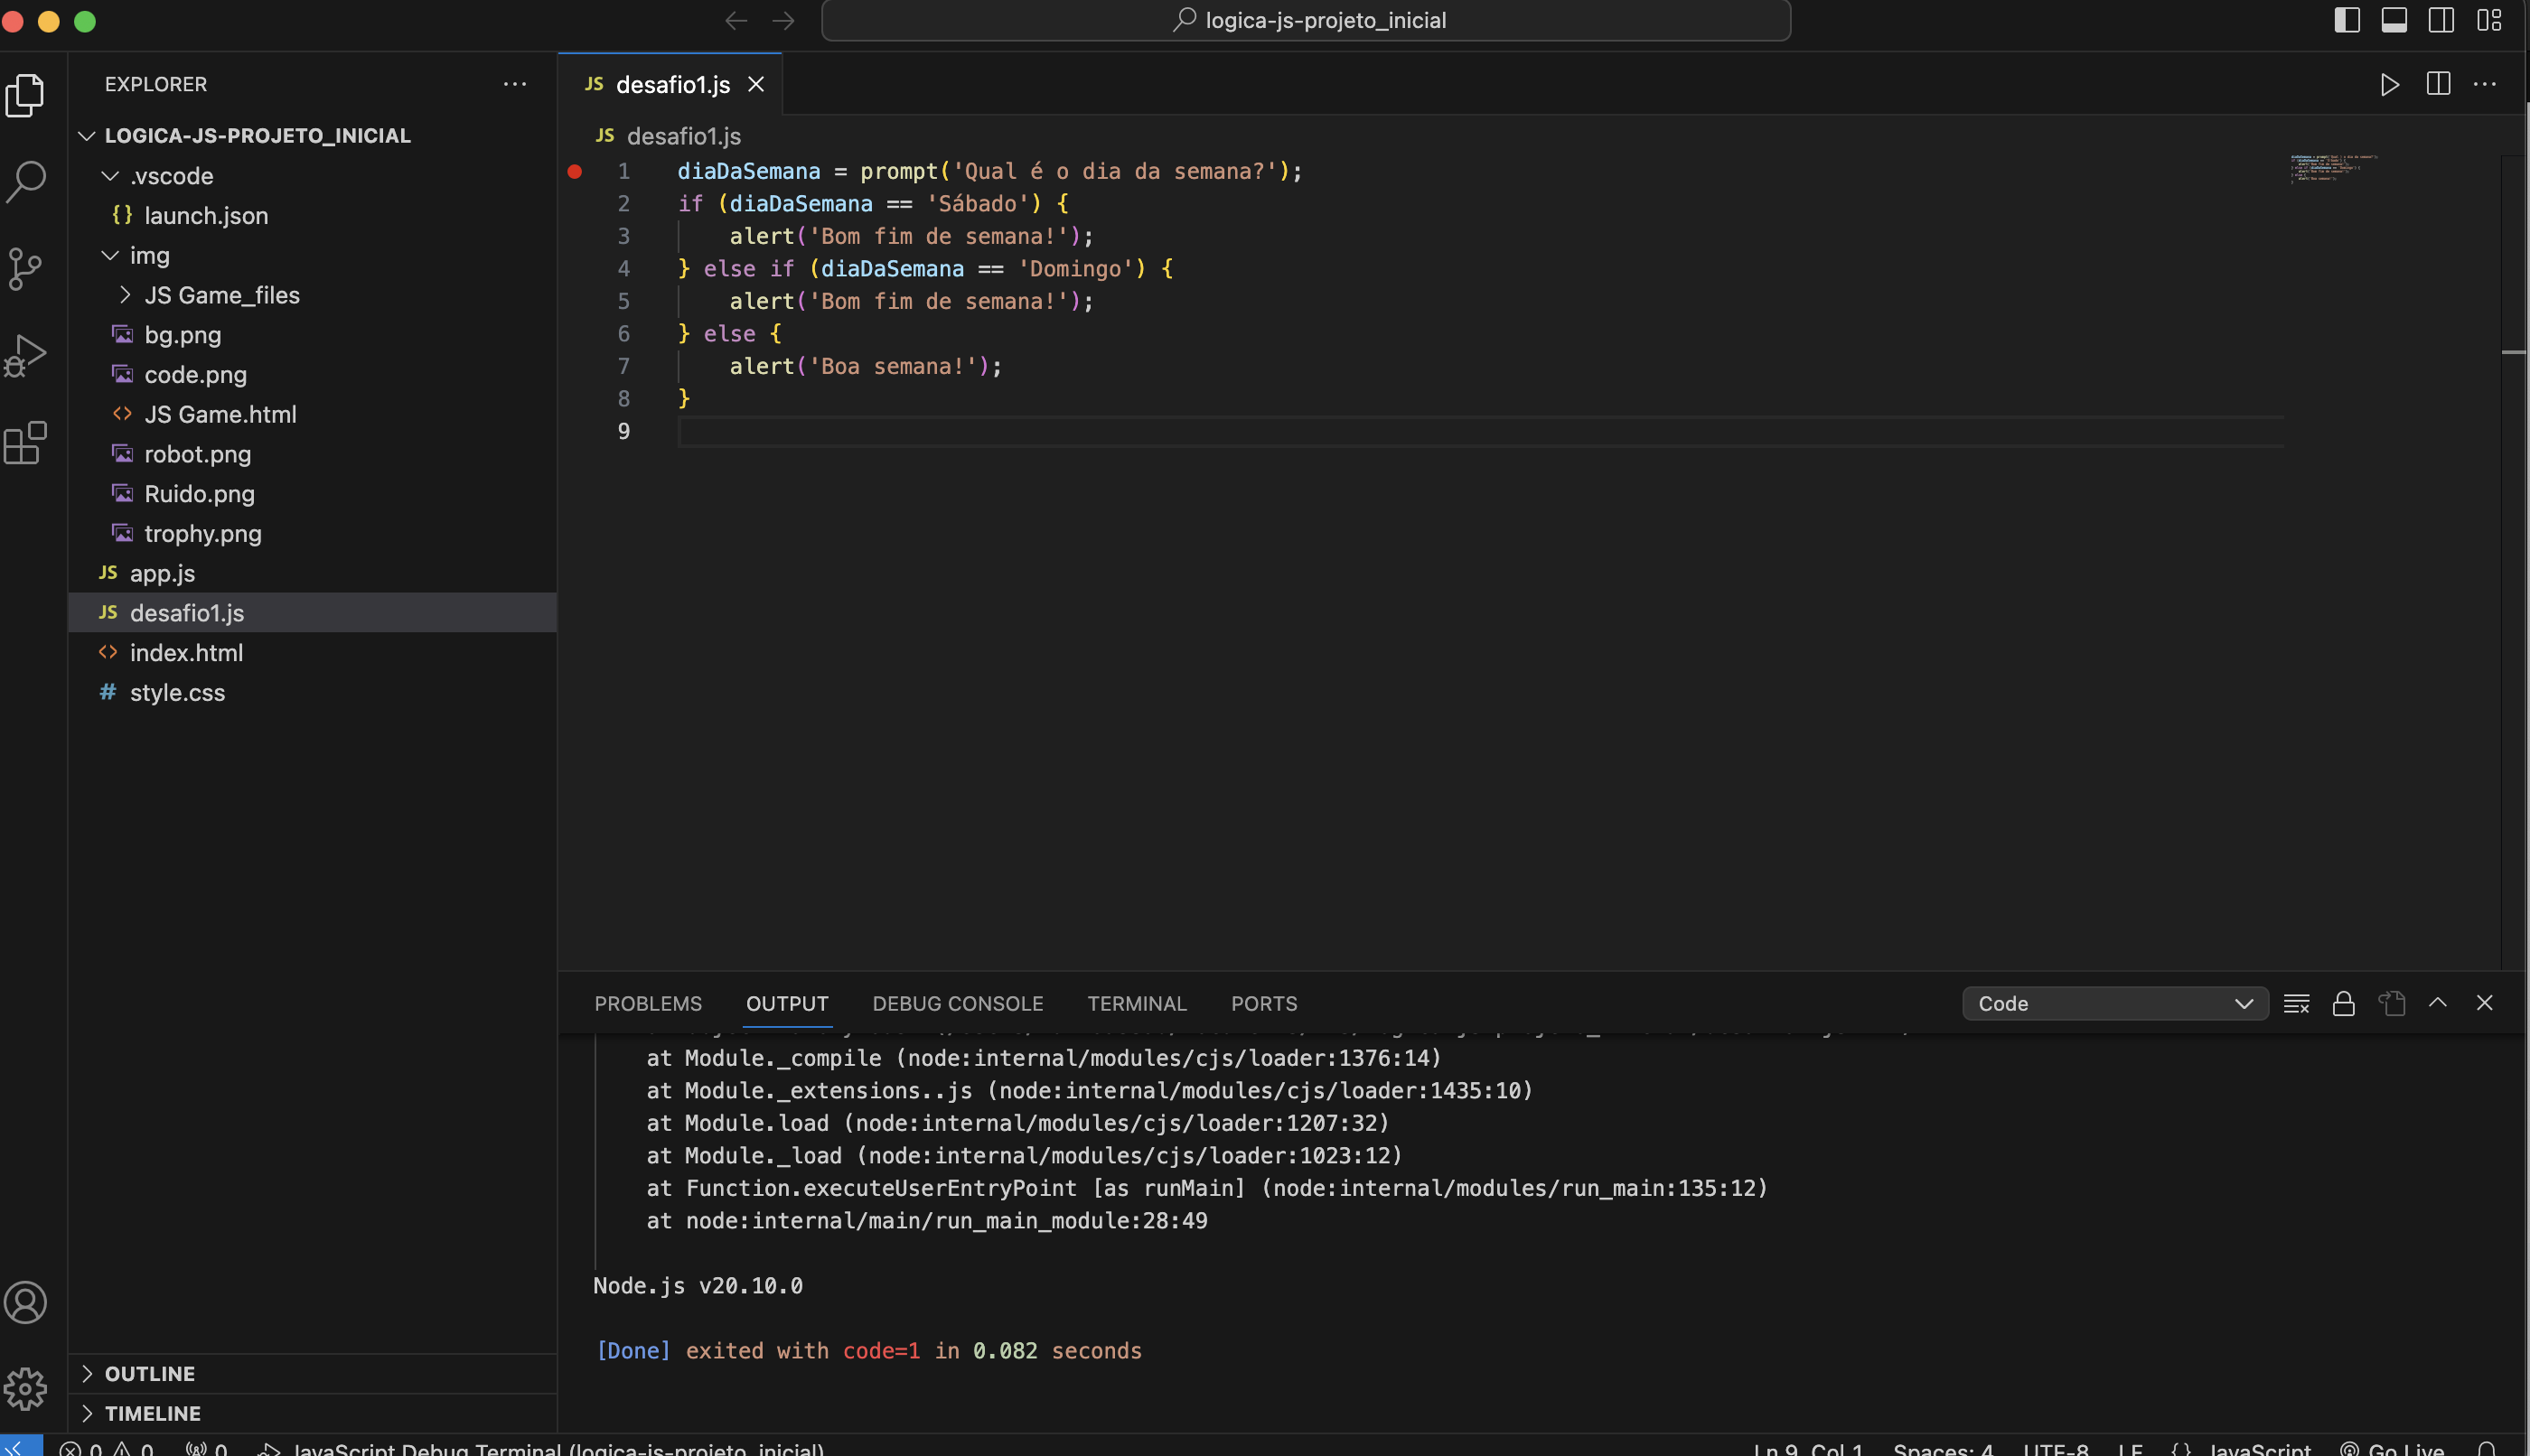Screen dimensions: 2530x1456
Task: Click UTF-8 encoding status entry
Action: click(x=2056, y=1449)
